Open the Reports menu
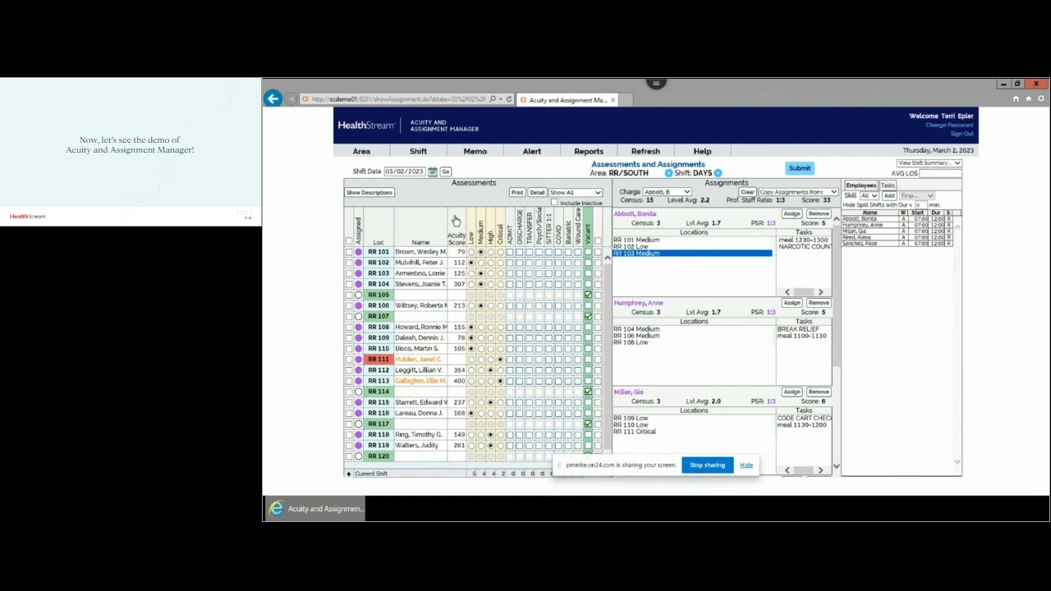 tap(588, 151)
